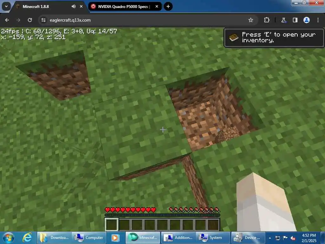Open Device Manager taskbar button
Screen dimensions: 325x244
(x=248, y=238)
